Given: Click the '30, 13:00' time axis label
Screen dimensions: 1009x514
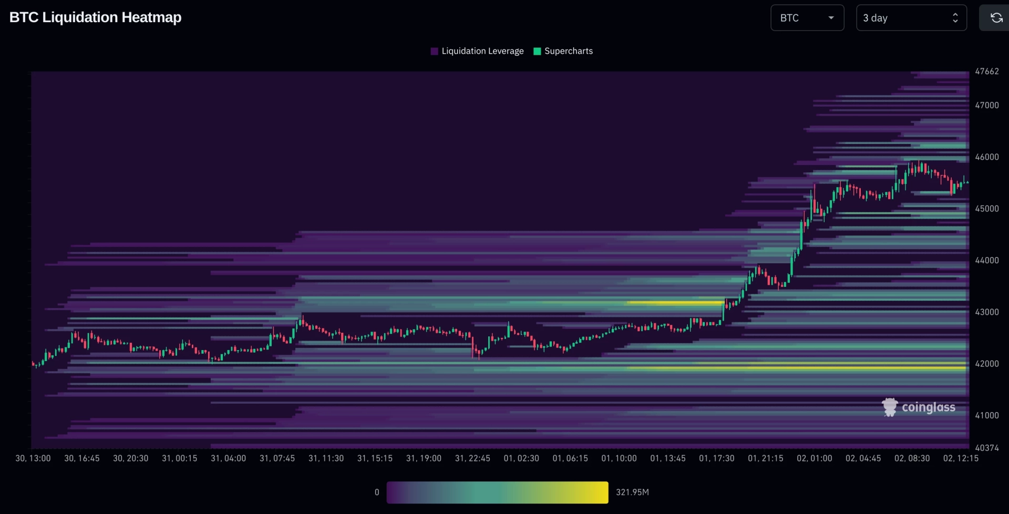Looking at the screenshot, I should pos(33,458).
